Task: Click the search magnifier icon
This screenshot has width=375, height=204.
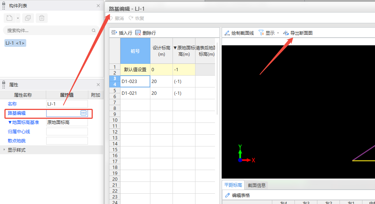Action: 94,30
